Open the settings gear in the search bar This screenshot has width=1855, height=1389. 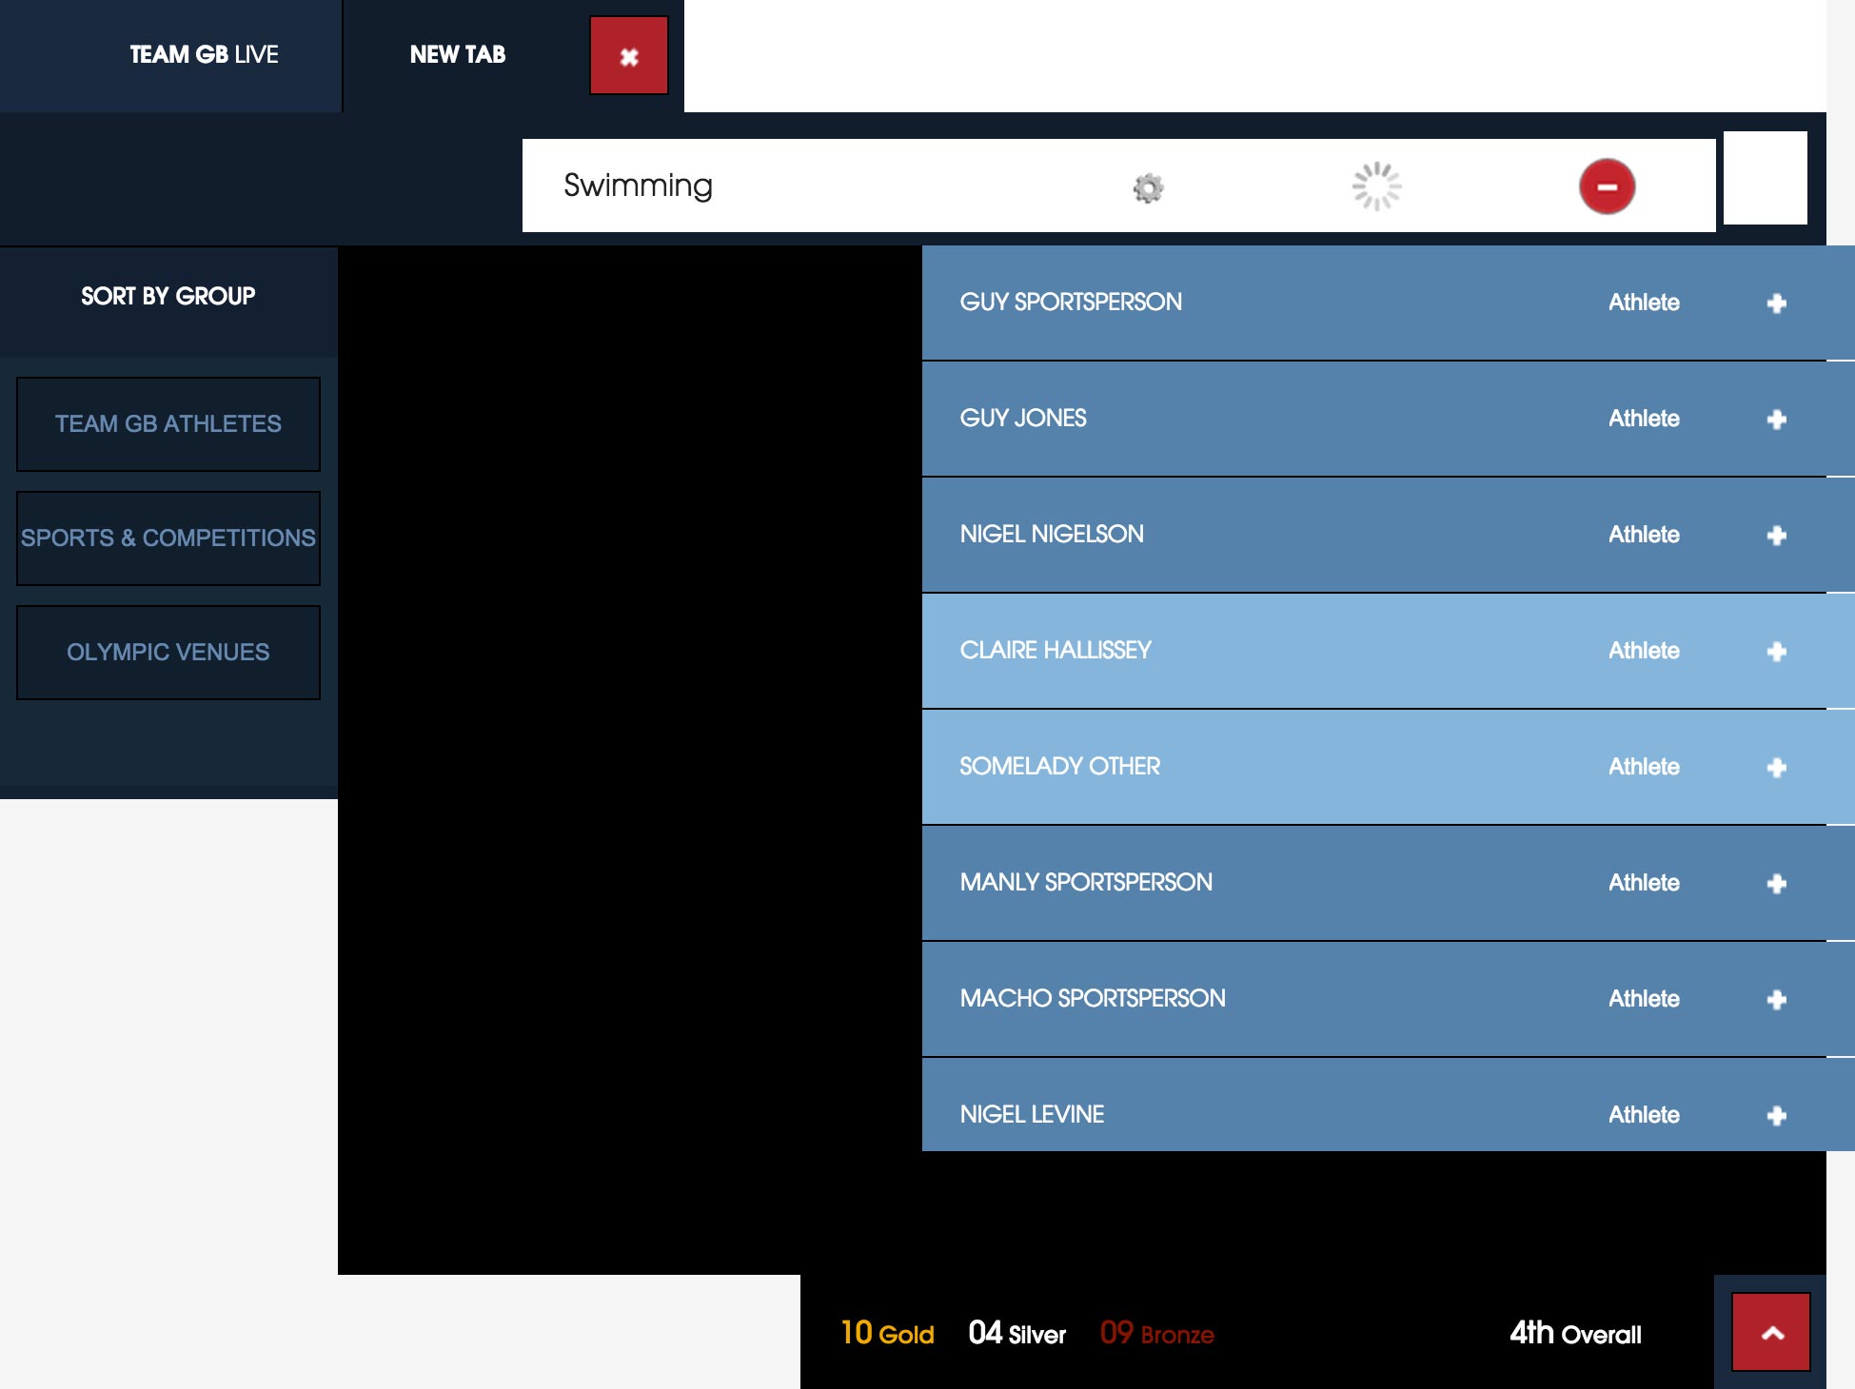point(1148,186)
